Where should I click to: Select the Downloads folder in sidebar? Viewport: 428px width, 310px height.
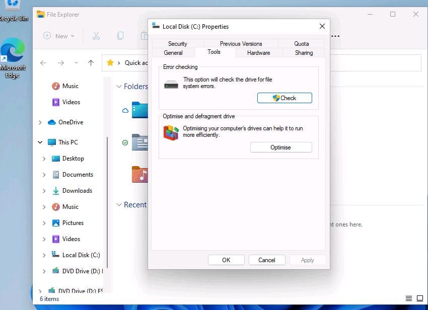coord(77,191)
